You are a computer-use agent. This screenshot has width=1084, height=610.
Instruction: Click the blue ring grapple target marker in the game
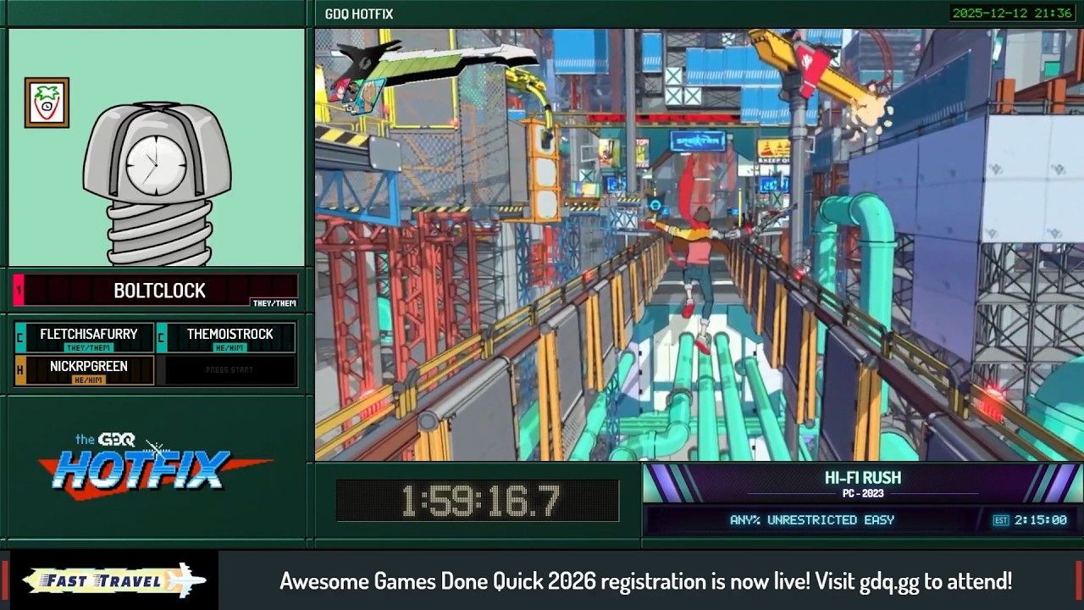(x=655, y=205)
